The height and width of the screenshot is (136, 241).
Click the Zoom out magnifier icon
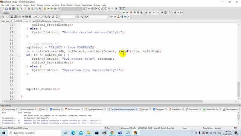49,17
